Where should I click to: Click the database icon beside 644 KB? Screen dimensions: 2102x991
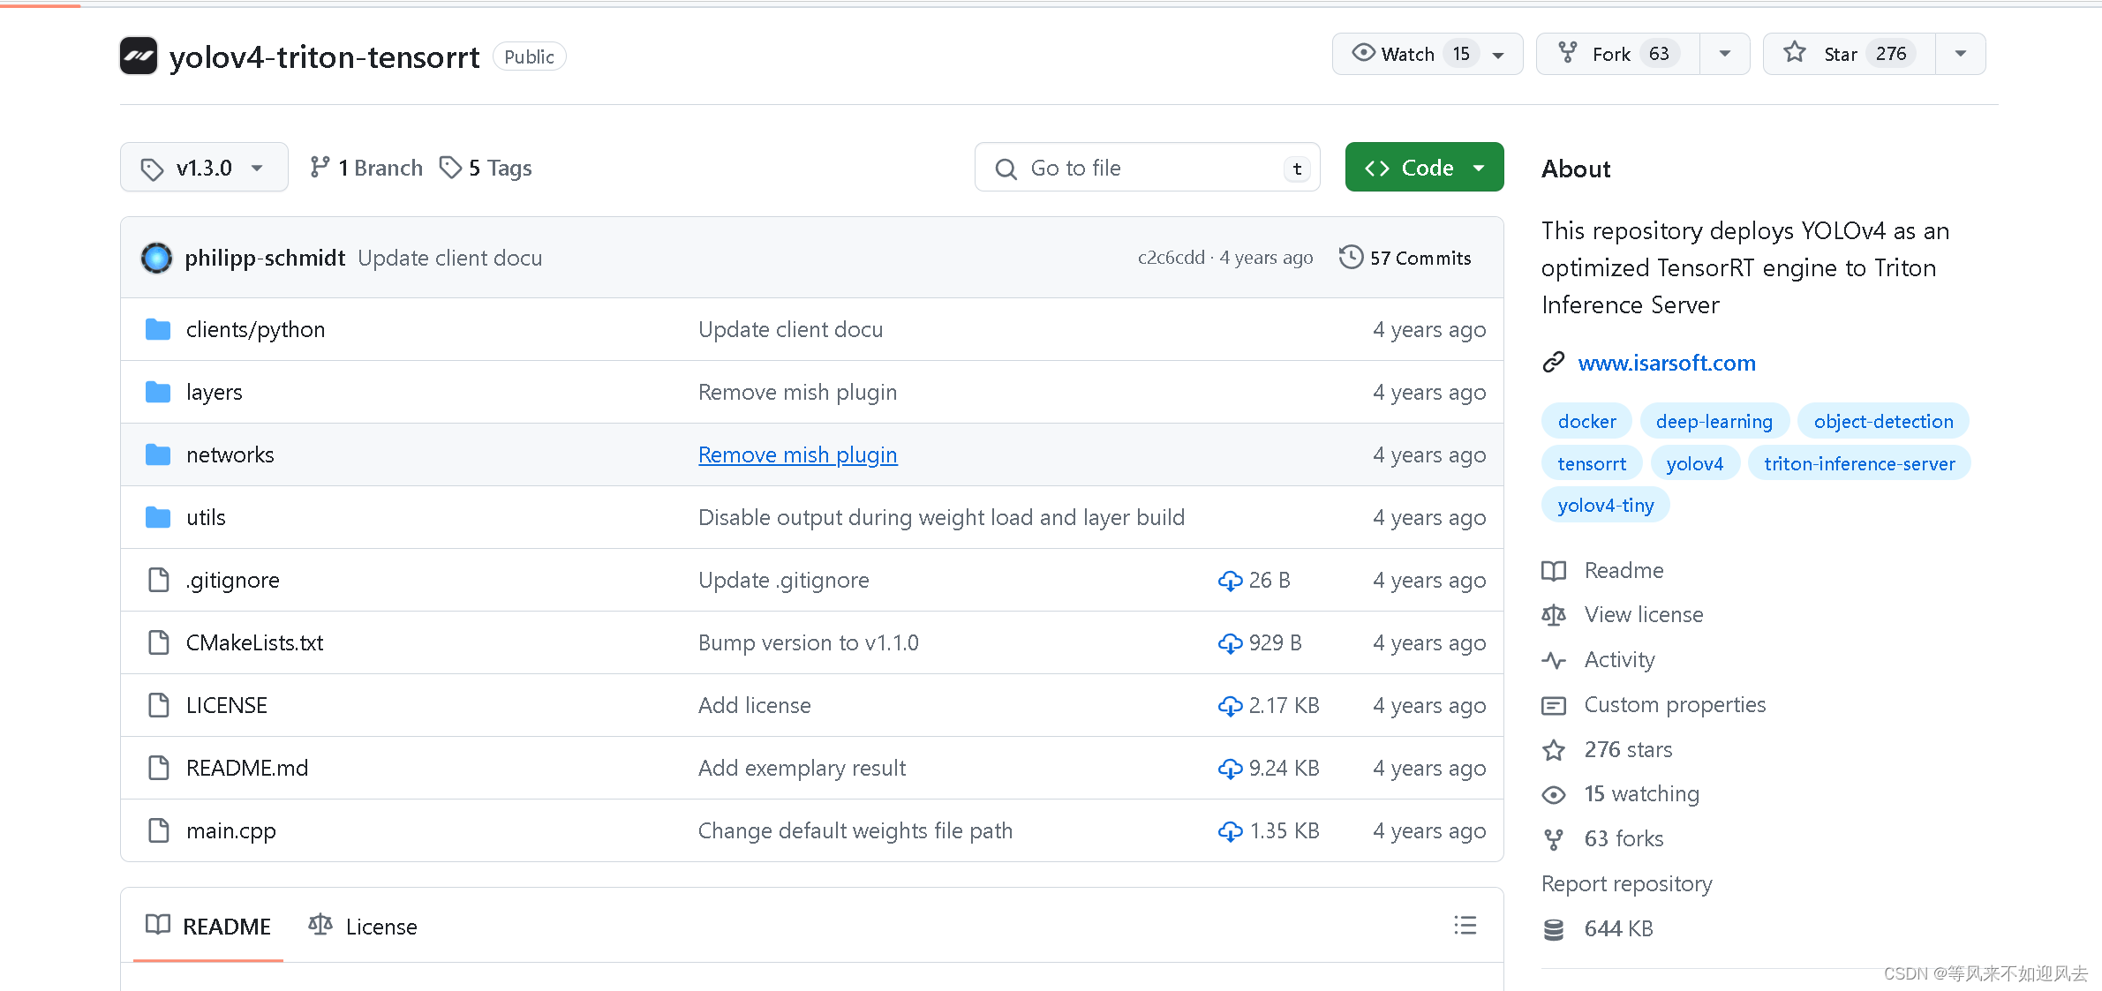coord(1554,929)
